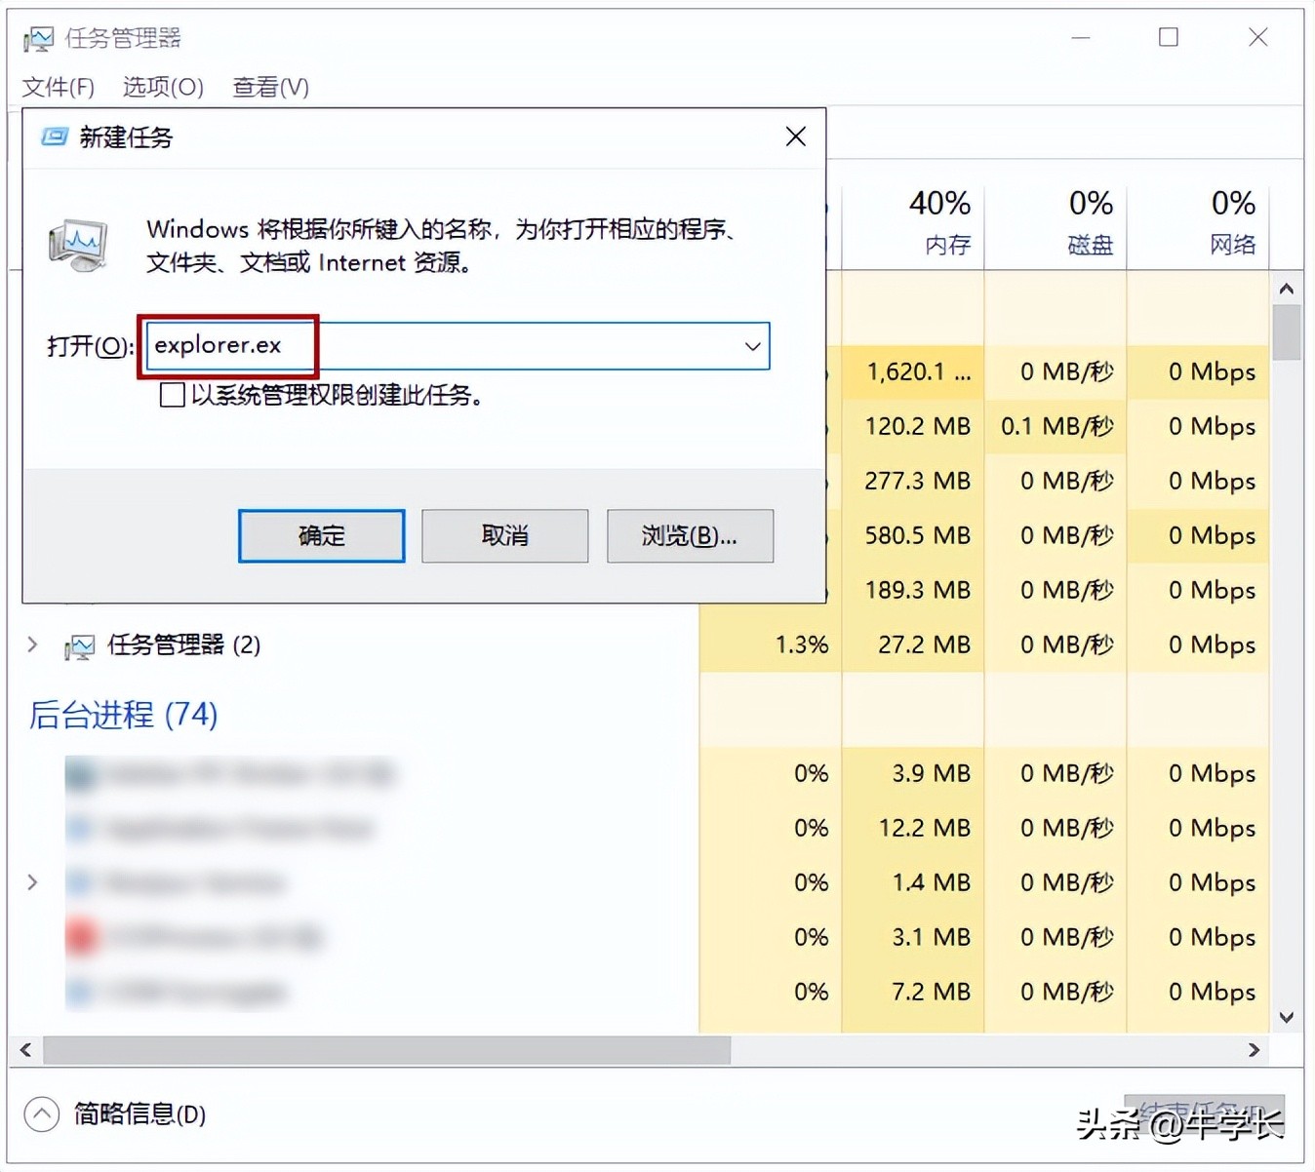Click the 120.2 MB memory cell

point(913,426)
